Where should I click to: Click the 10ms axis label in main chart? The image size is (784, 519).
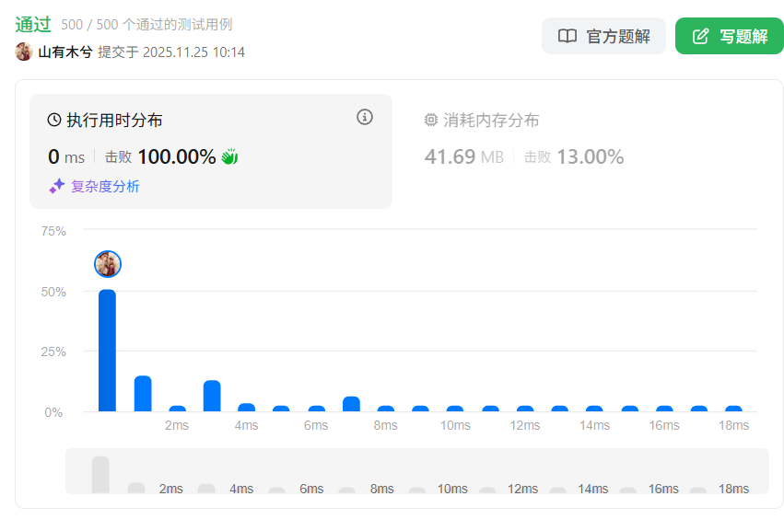coord(455,425)
